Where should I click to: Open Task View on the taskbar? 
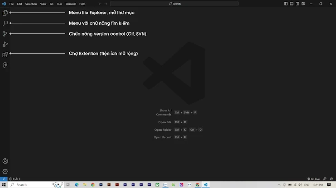[68, 184]
